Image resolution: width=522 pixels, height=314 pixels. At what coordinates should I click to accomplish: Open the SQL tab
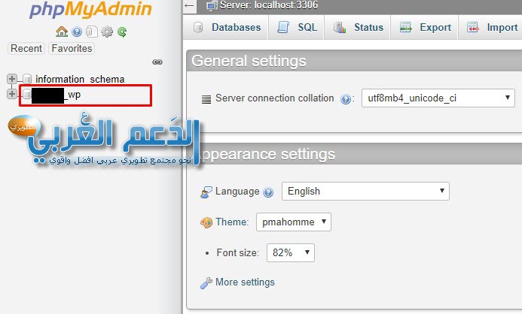point(298,28)
